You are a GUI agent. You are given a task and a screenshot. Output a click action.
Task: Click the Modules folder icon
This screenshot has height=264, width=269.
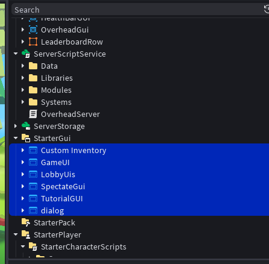click(33, 90)
